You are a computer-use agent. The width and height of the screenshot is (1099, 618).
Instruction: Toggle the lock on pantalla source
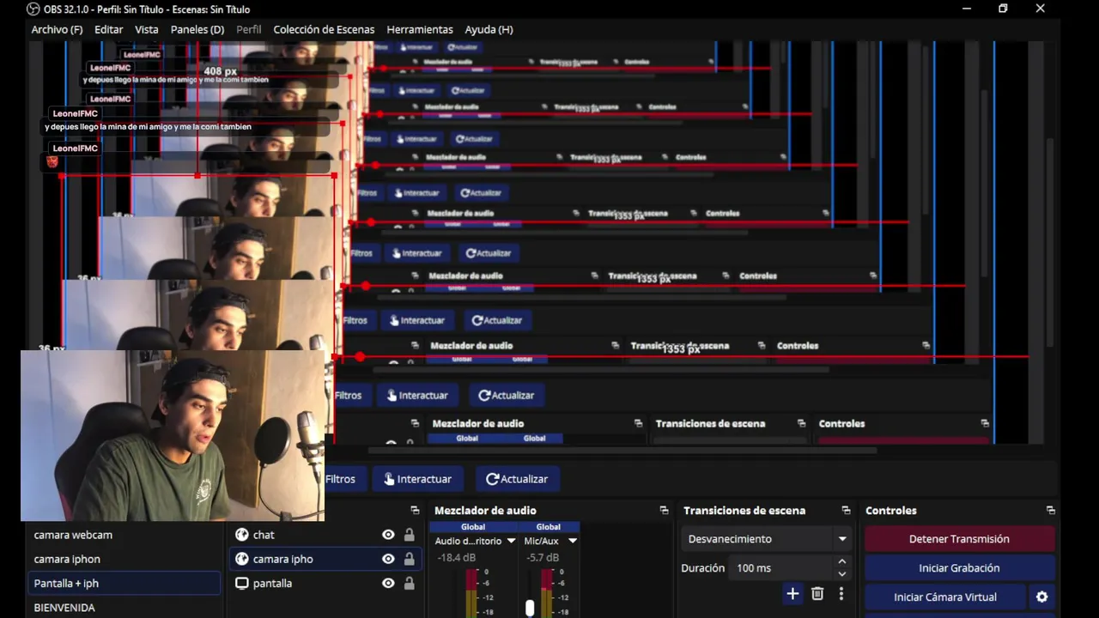tap(410, 583)
